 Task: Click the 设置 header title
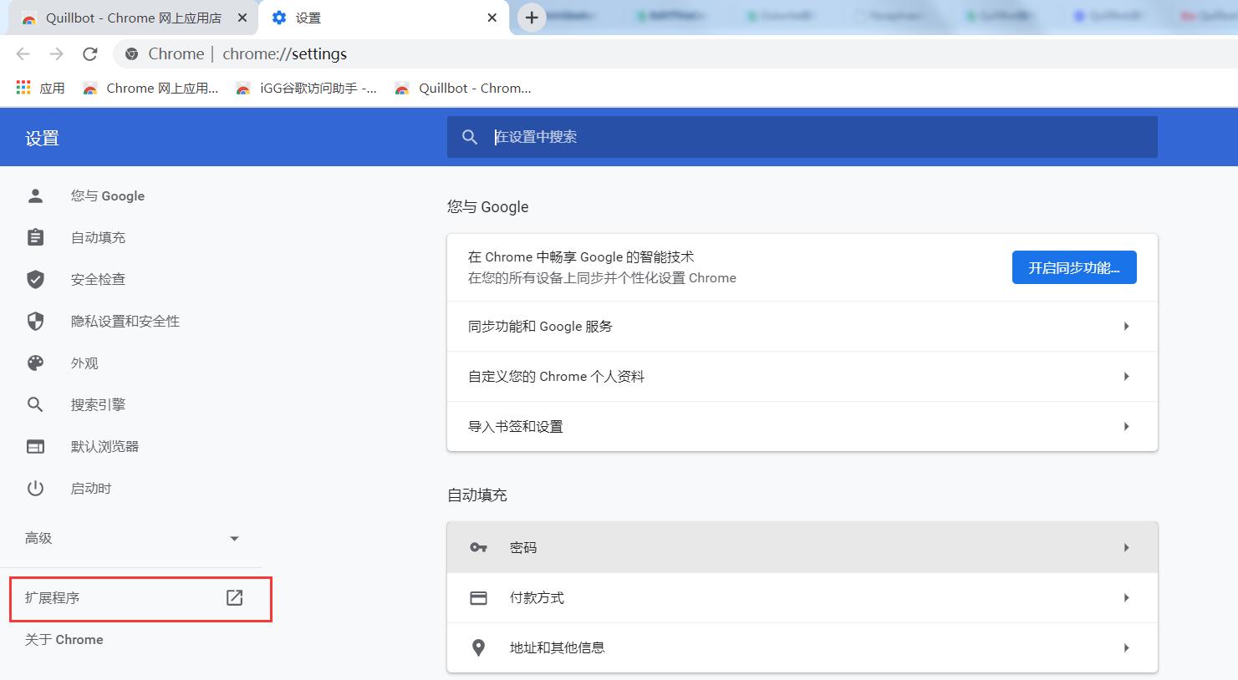(42, 139)
